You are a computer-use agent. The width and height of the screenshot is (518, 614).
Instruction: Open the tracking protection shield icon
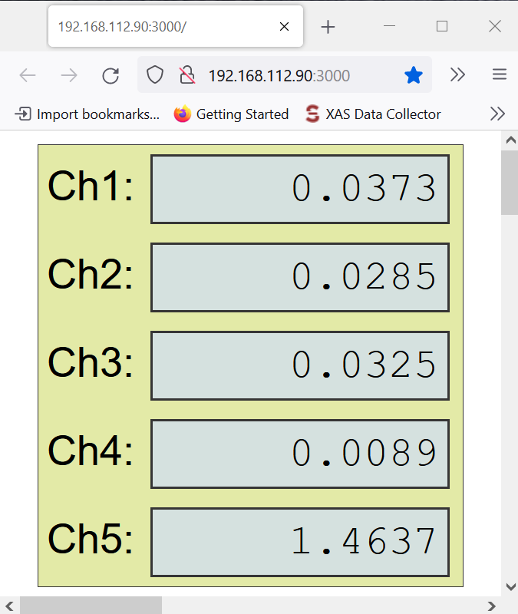(x=155, y=74)
